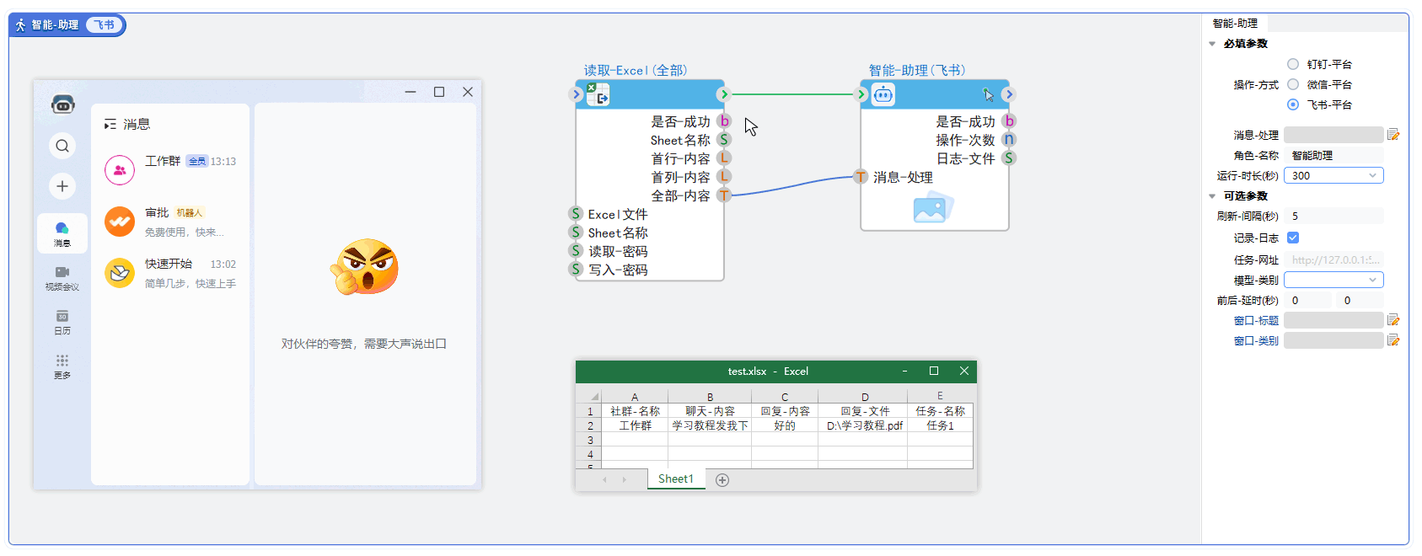Click the plus icon in Feishu sidebar
Viewport: 1422px width, 556px height.
(x=62, y=186)
